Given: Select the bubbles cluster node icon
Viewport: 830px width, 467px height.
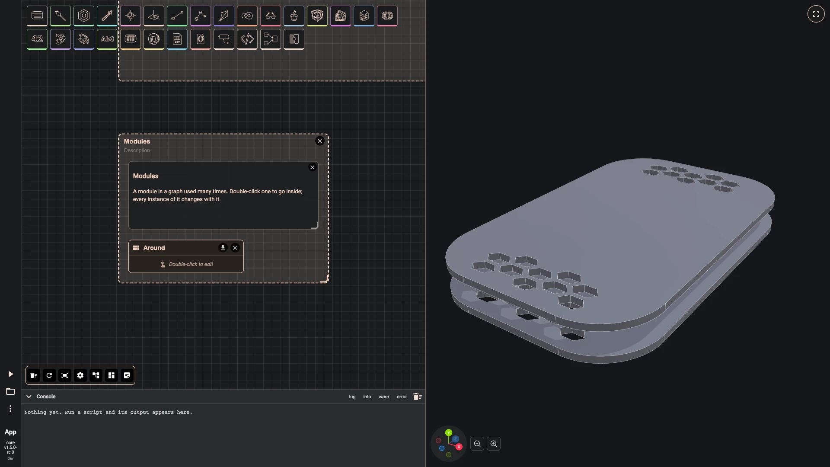Looking at the screenshot, I should pos(61,39).
